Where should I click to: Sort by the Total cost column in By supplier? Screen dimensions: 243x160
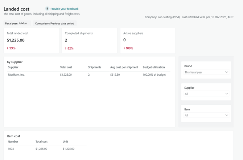click(66, 67)
